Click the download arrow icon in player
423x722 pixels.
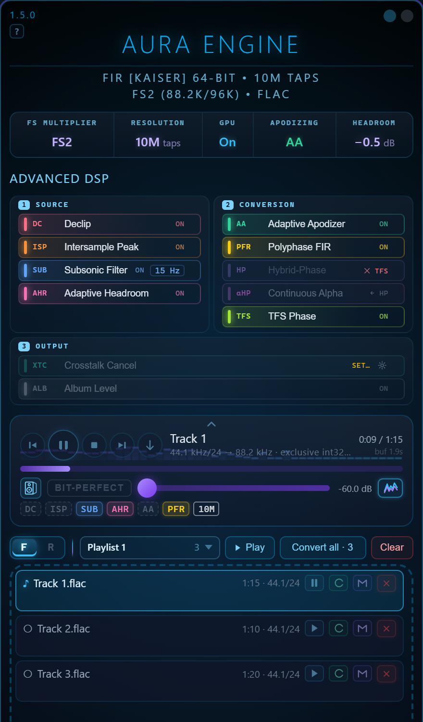150,445
